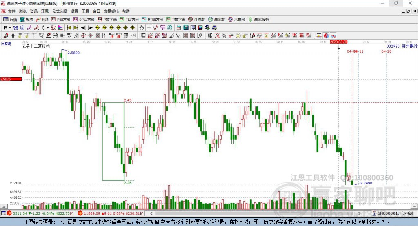Select the hand pan tool
This screenshot has height=226, width=418.
[142, 28]
